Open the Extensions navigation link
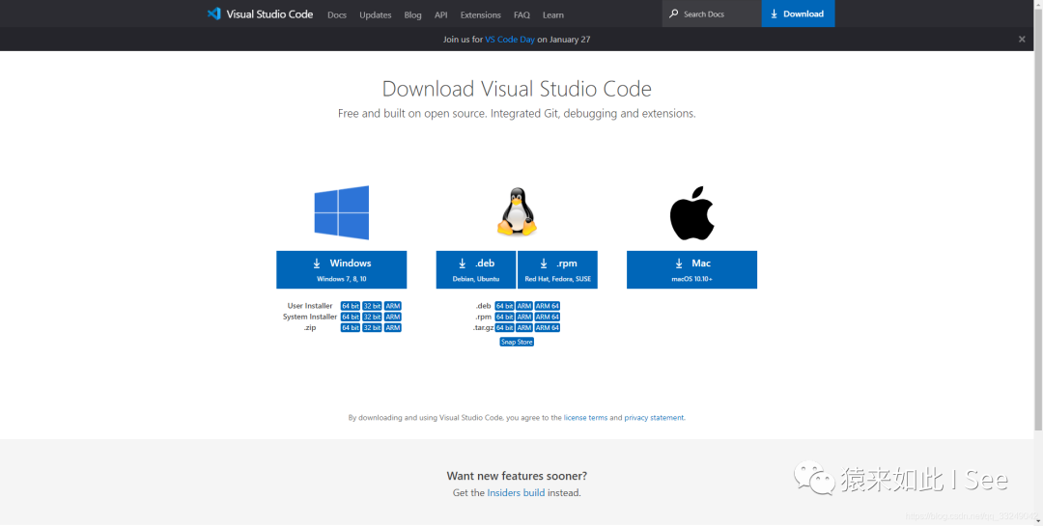Screen dimensions: 1043x526 [x=480, y=14]
